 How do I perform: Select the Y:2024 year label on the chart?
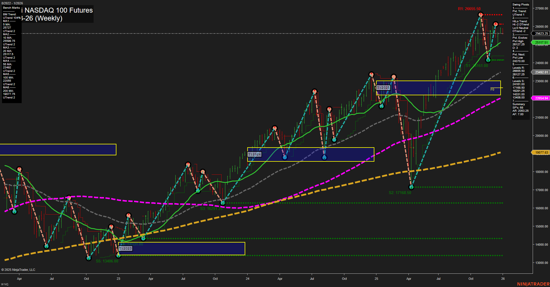(254, 154)
